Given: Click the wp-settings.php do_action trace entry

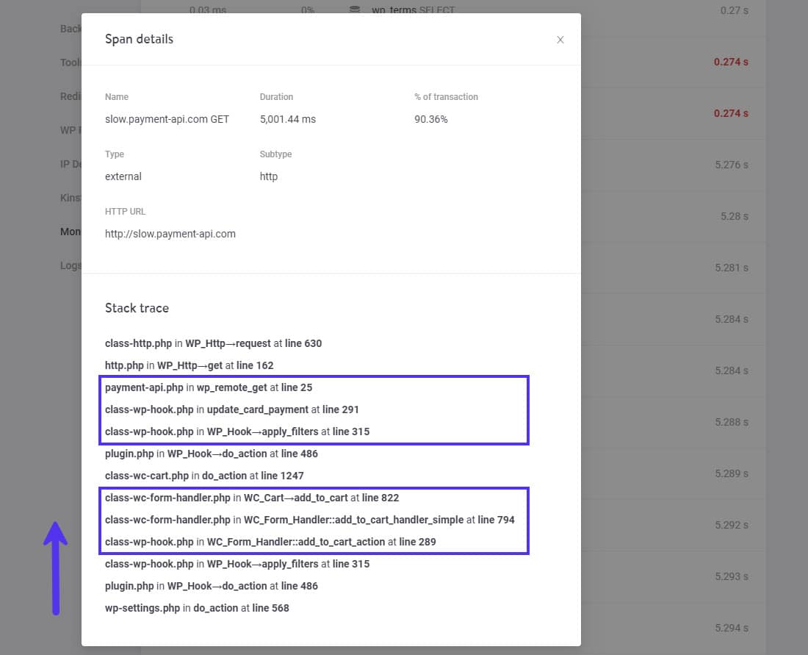Looking at the screenshot, I should 195,608.
